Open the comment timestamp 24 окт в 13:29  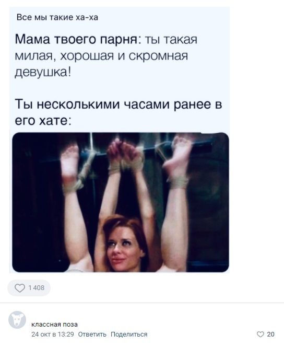point(53,334)
